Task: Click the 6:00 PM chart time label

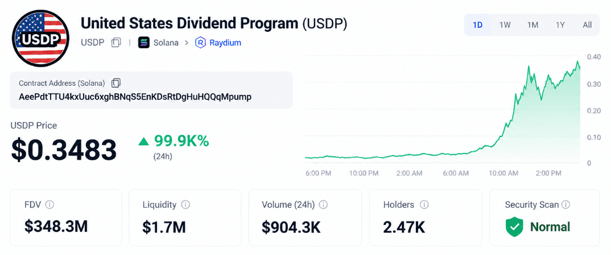Action: pyautogui.click(x=319, y=173)
